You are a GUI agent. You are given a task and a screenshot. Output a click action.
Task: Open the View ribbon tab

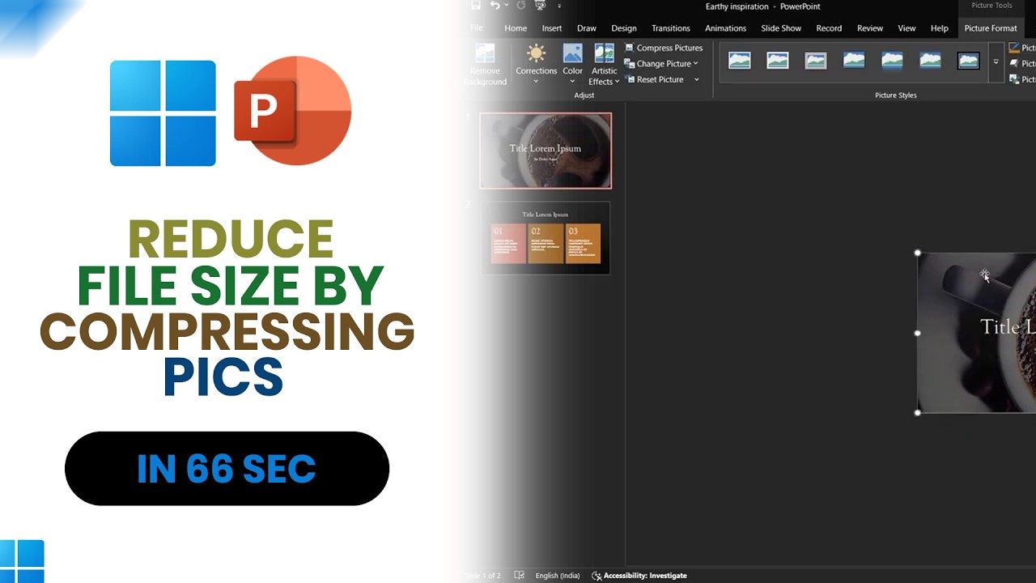click(x=906, y=28)
